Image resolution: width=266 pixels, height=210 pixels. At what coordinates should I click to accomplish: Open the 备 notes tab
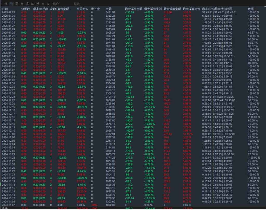click(x=48, y=4)
